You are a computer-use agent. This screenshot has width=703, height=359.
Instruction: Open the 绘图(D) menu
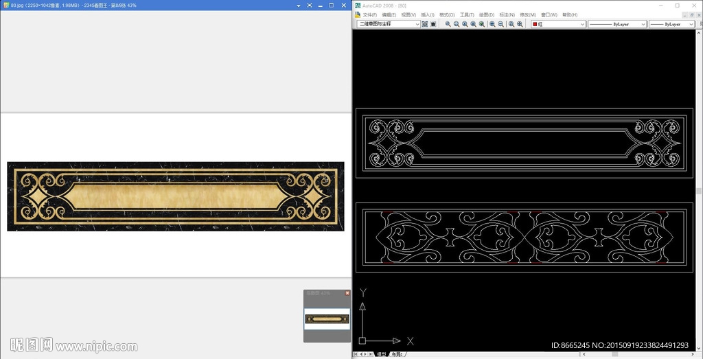tap(486, 14)
